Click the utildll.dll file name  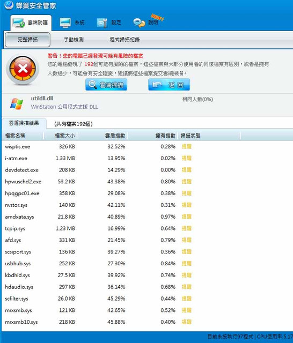42,99
